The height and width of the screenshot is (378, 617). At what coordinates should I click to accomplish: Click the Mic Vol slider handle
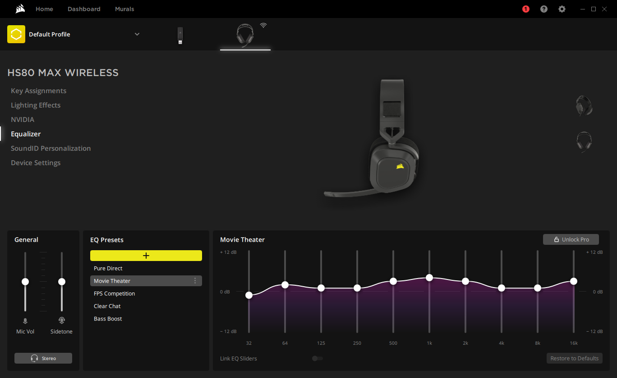click(25, 282)
